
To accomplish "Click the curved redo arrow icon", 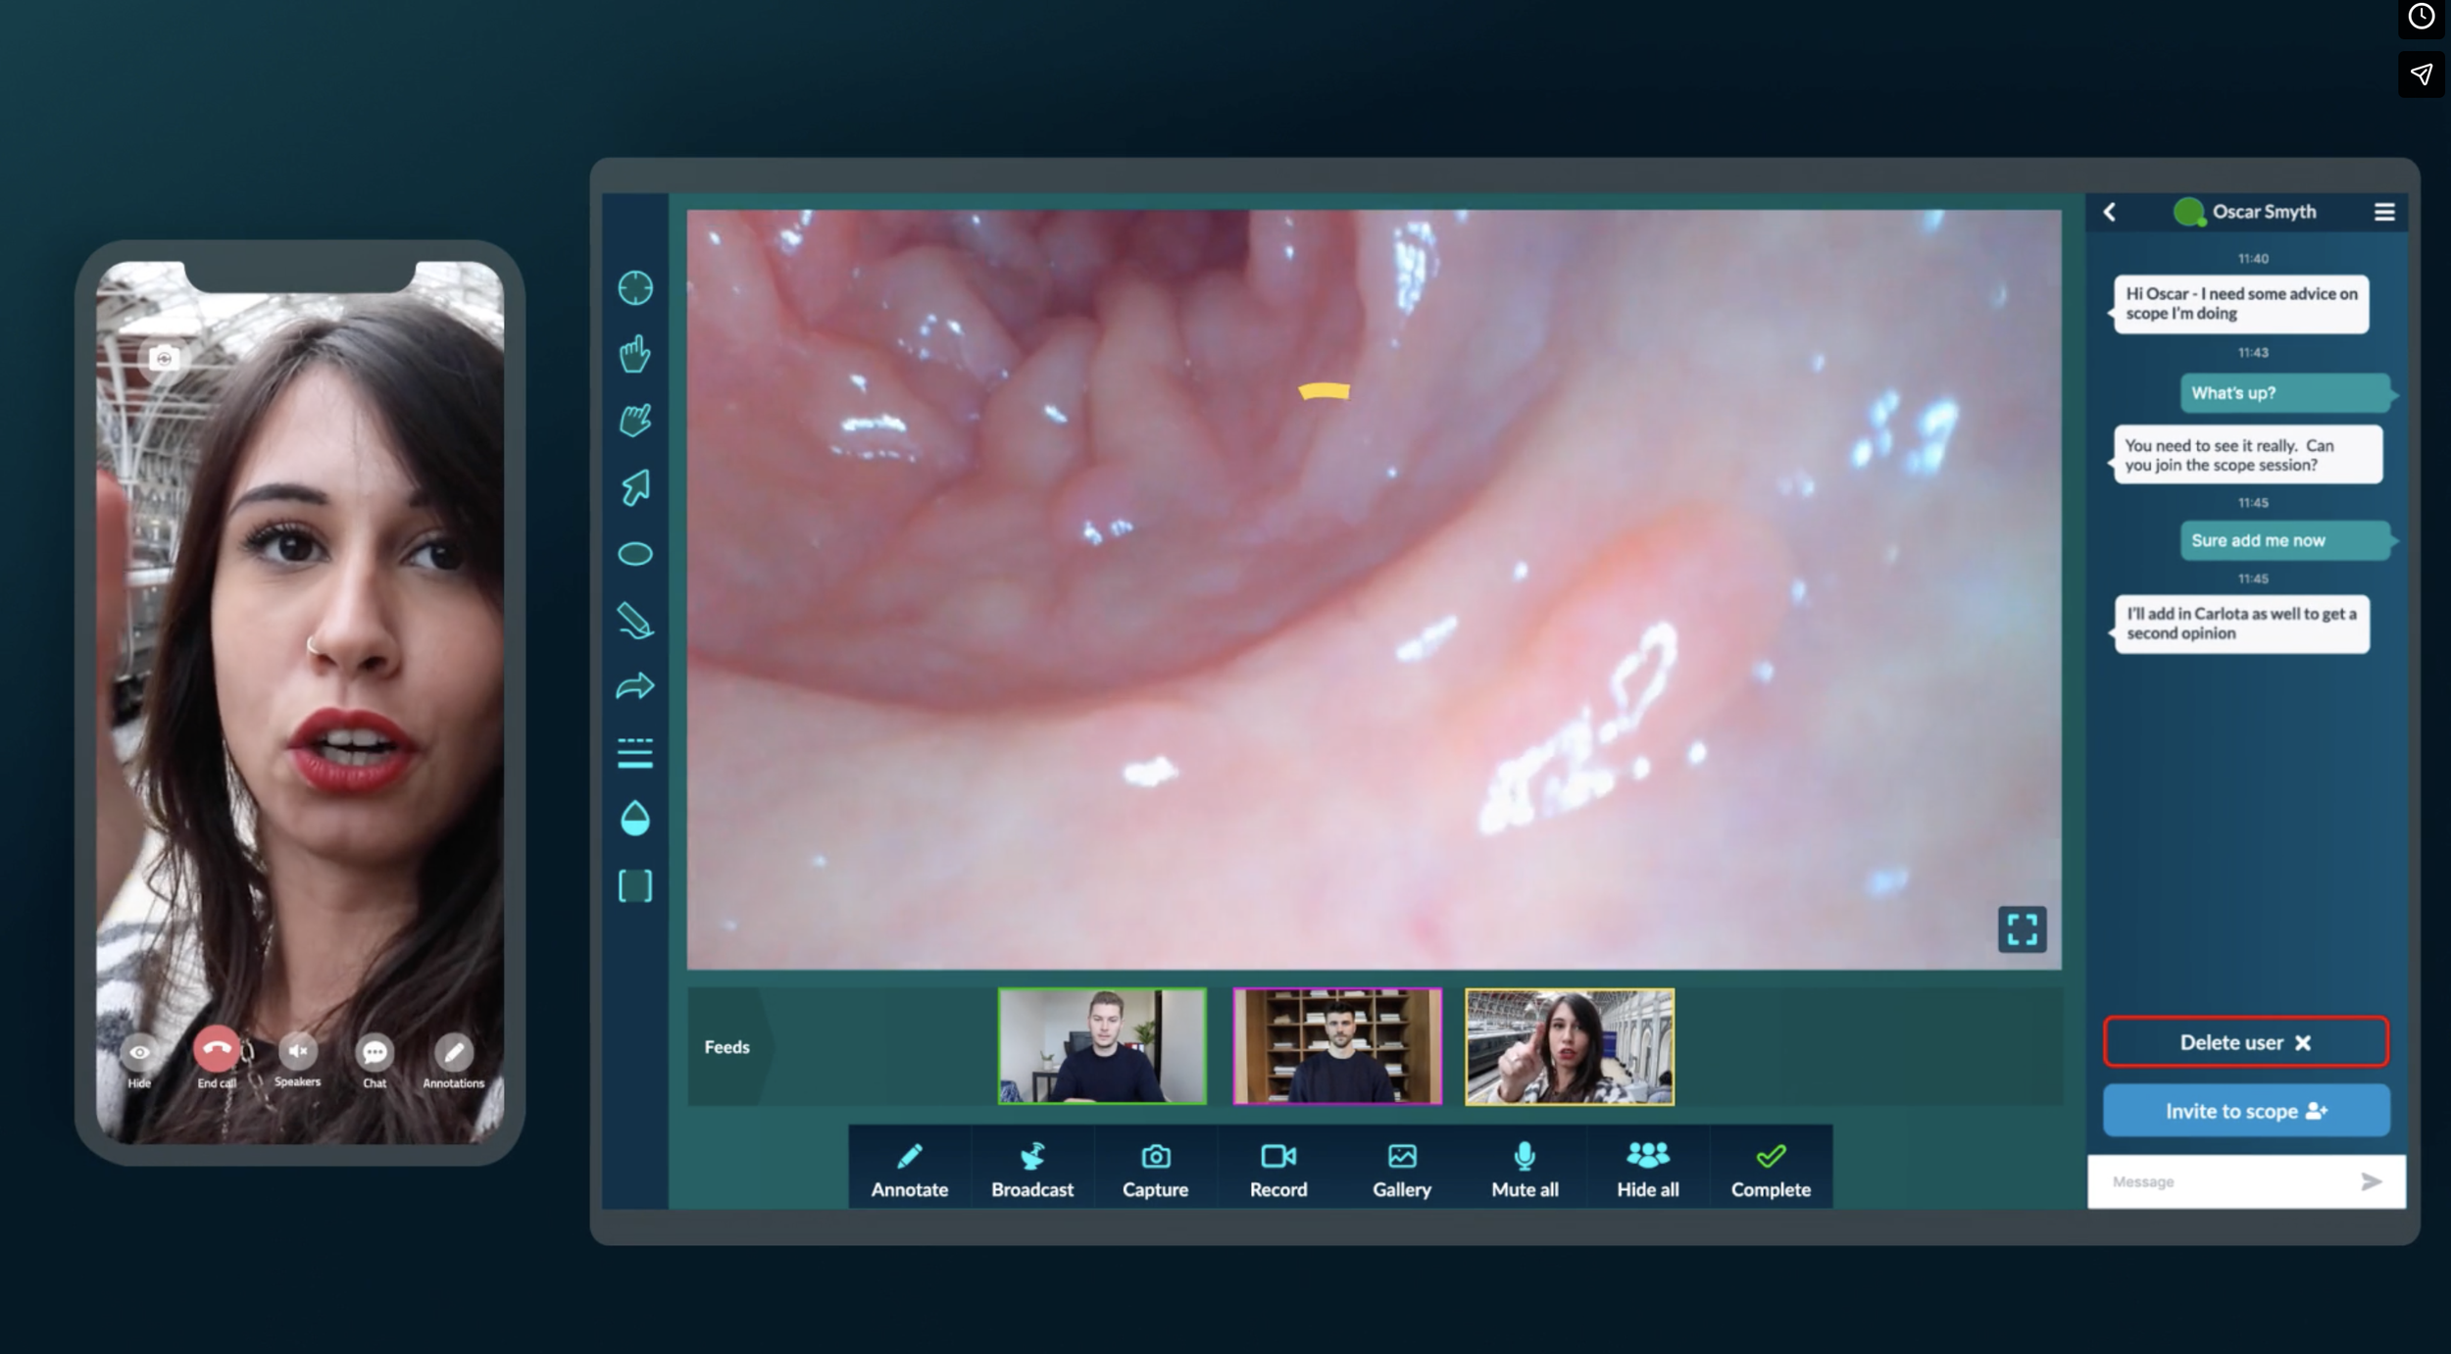I will point(635,686).
